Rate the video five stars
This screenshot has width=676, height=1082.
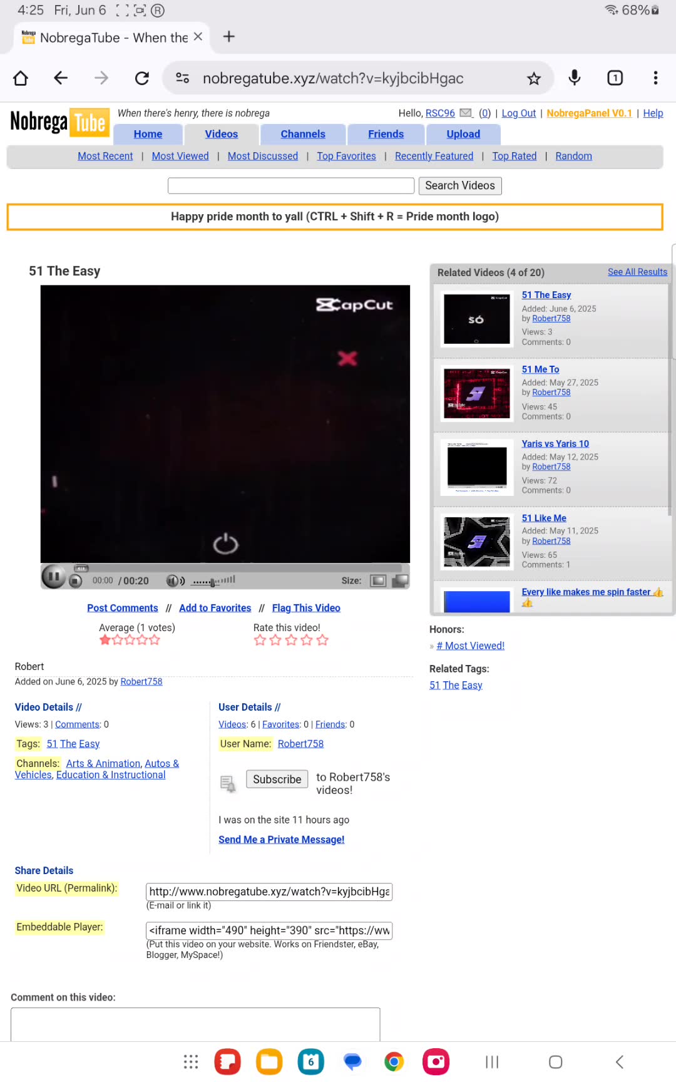[322, 640]
